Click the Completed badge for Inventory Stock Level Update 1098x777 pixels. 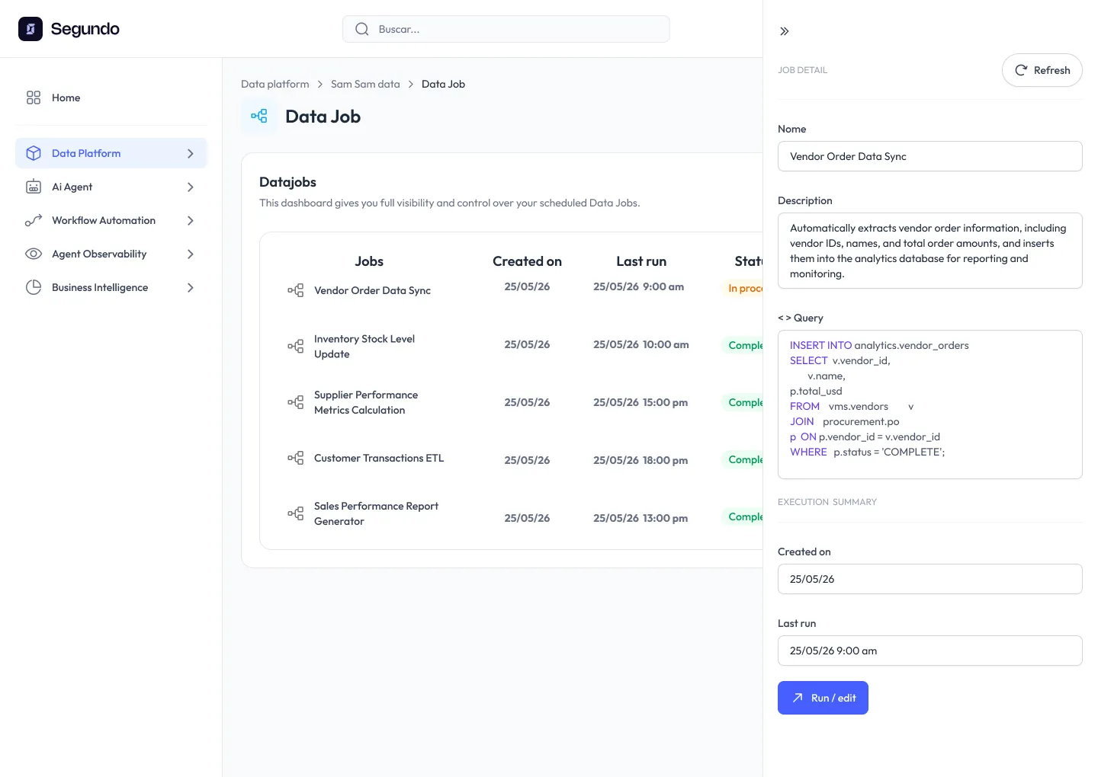748,345
